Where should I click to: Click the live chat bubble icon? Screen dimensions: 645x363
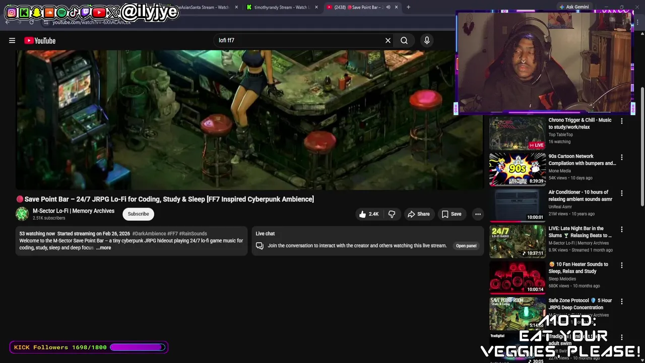pyautogui.click(x=260, y=246)
